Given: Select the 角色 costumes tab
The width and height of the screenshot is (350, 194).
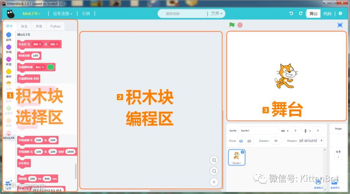Looking at the screenshot, I should pyautogui.click(x=24, y=26).
